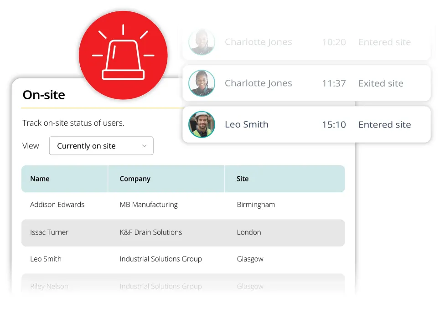Click the 11:37 timestamp
This screenshot has width=445, height=318.
coord(334,83)
